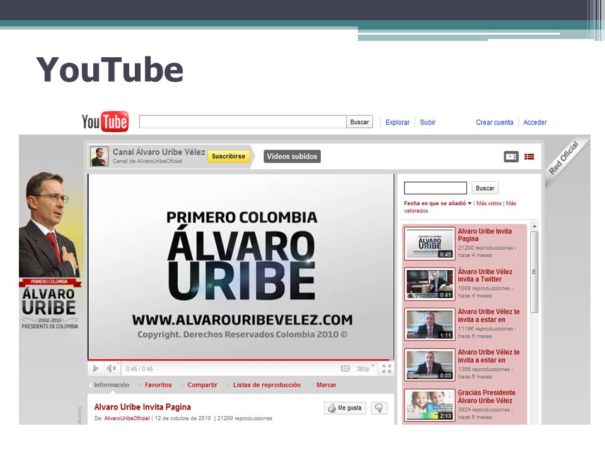Click the 21200 reproducciones text under video title
605x453 pixels.
(245, 418)
